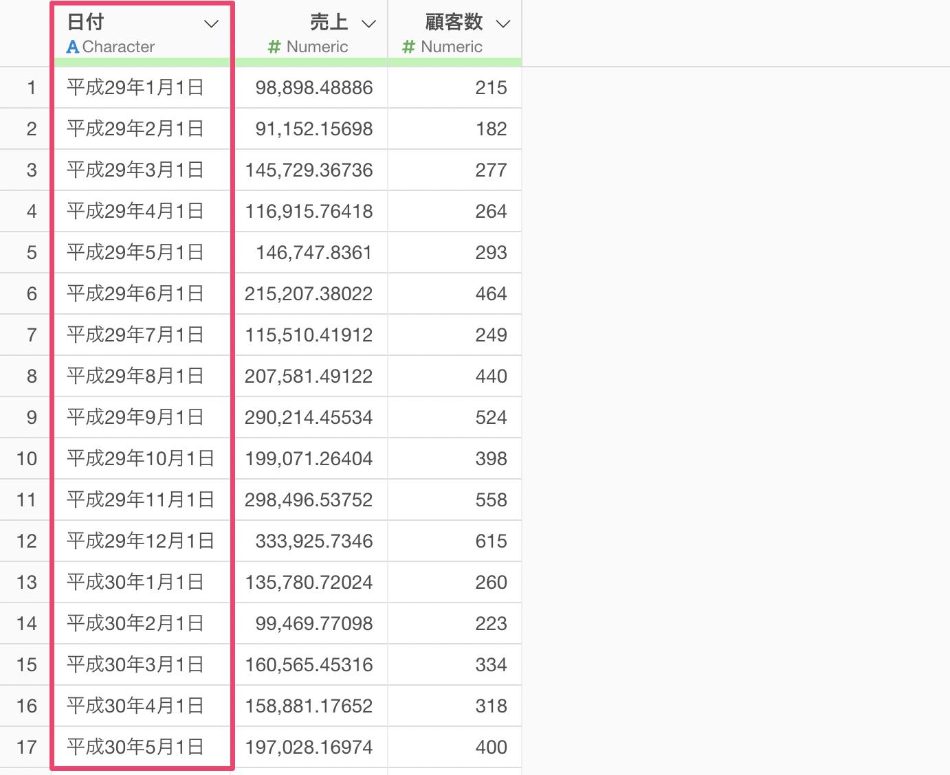Select cell 平成29年12月1日
Viewport: 950px width, 775px height.
click(x=141, y=541)
